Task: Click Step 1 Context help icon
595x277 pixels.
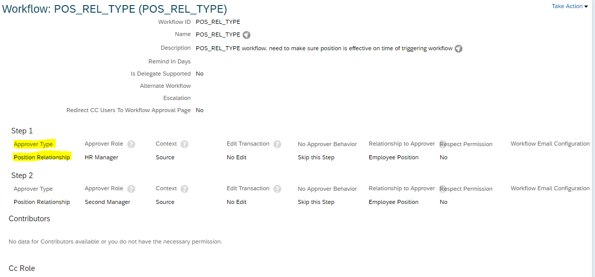Action: tap(185, 144)
